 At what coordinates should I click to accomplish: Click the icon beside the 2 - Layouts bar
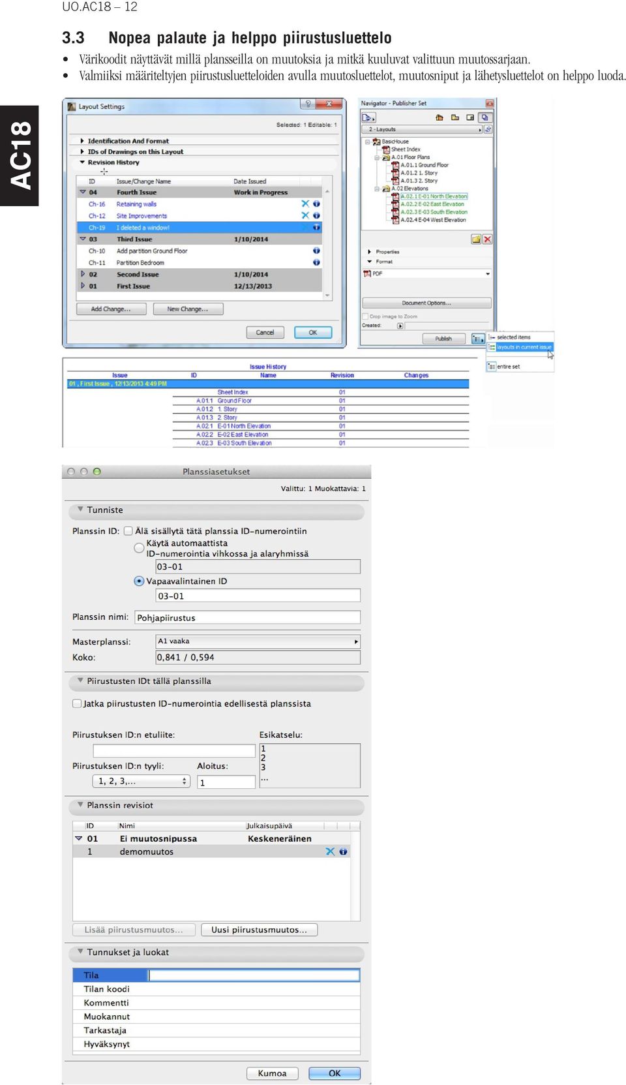488,129
